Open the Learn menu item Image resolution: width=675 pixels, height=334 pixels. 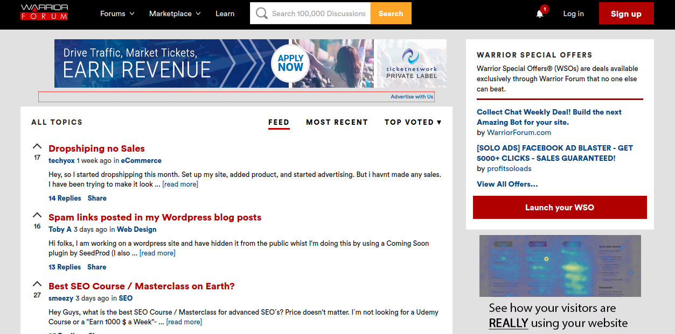point(225,13)
